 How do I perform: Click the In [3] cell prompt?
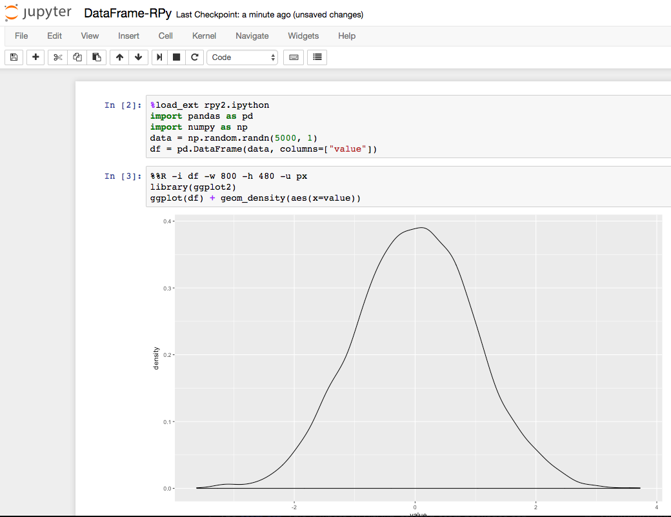tap(123, 176)
